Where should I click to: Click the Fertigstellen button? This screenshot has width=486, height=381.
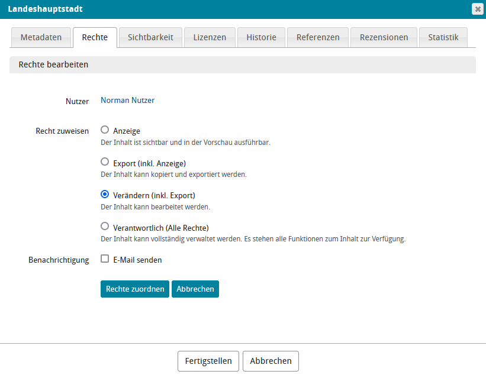[208, 361]
